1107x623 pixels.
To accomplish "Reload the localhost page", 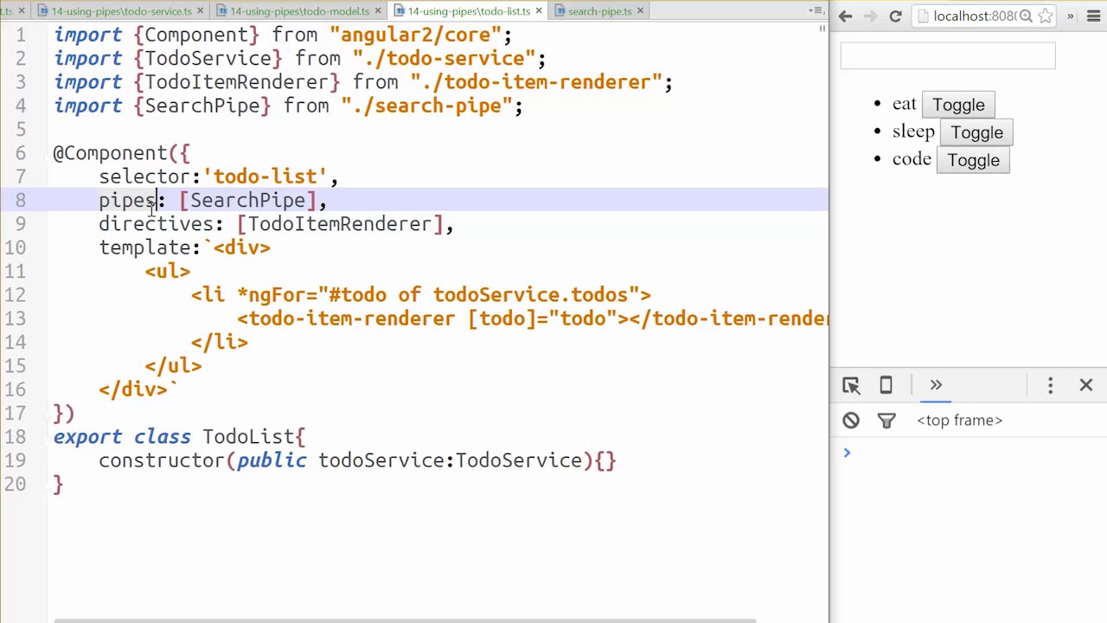I will coord(896,16).
